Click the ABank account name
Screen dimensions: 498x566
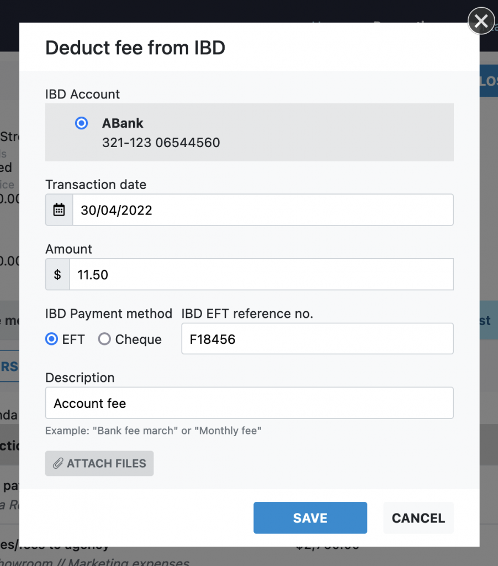click(x=123, y=123)
